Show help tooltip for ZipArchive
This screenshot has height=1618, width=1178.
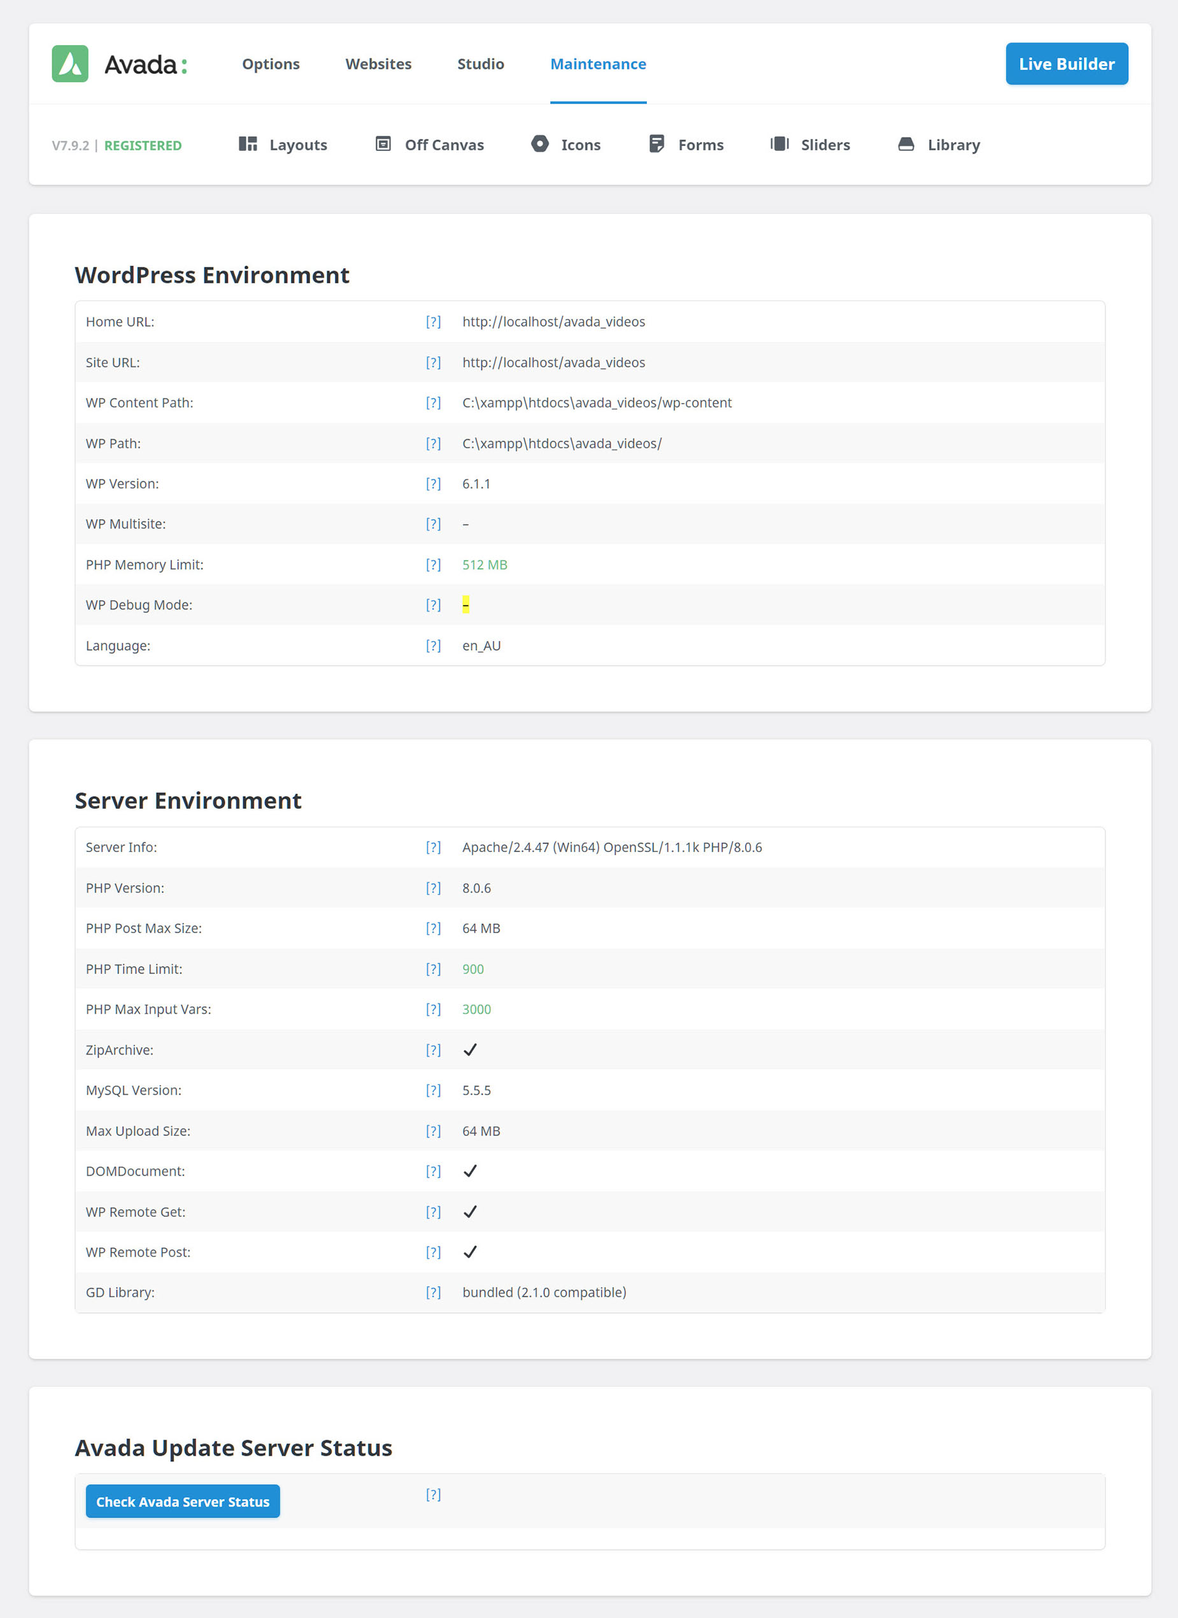click(433, 1049)
